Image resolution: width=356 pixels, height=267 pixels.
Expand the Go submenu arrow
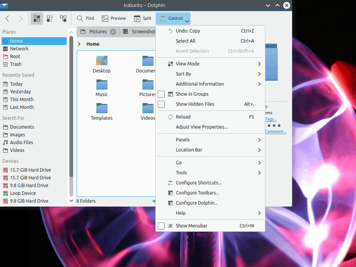[259, 163]
